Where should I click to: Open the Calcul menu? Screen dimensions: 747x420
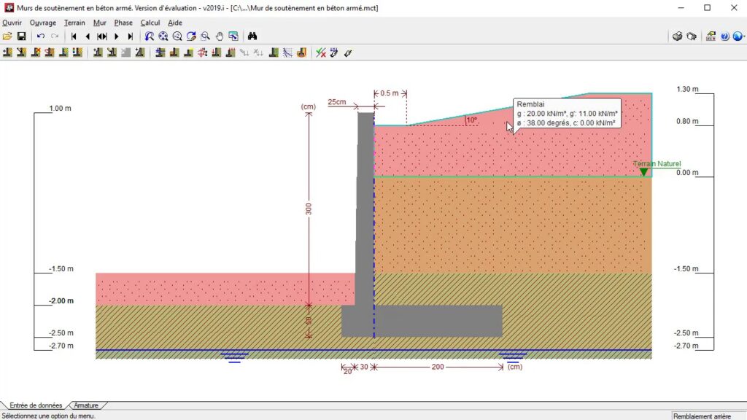150,23
